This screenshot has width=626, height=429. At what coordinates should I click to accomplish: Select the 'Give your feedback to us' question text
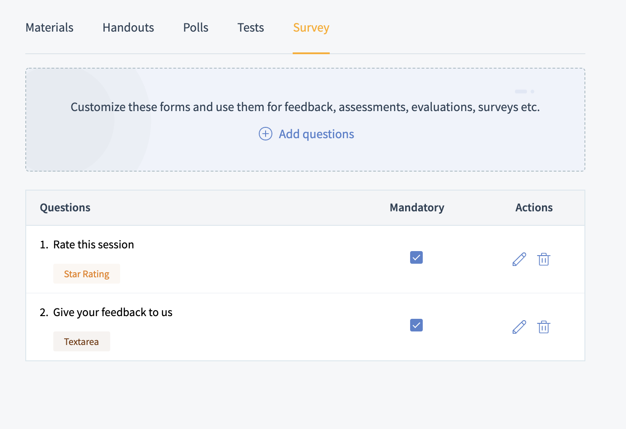(113, 312)
